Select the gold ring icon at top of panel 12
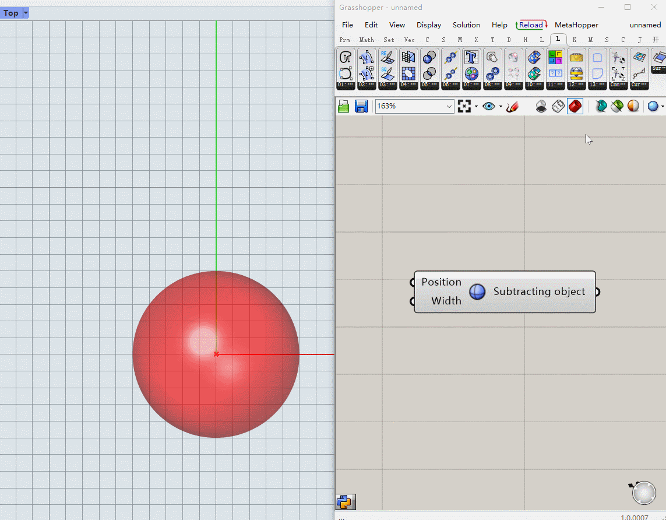Viewport: 666px width, 520px height. (x=576, y=57)
